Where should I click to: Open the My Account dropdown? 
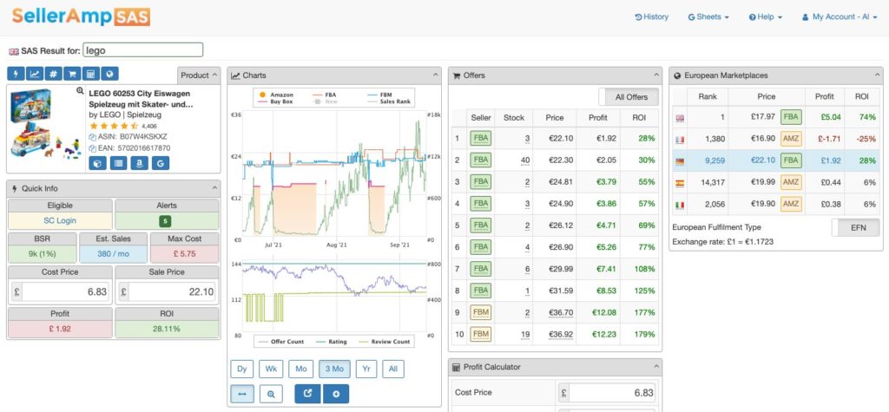pyautogui.click(x=840, y=17)
